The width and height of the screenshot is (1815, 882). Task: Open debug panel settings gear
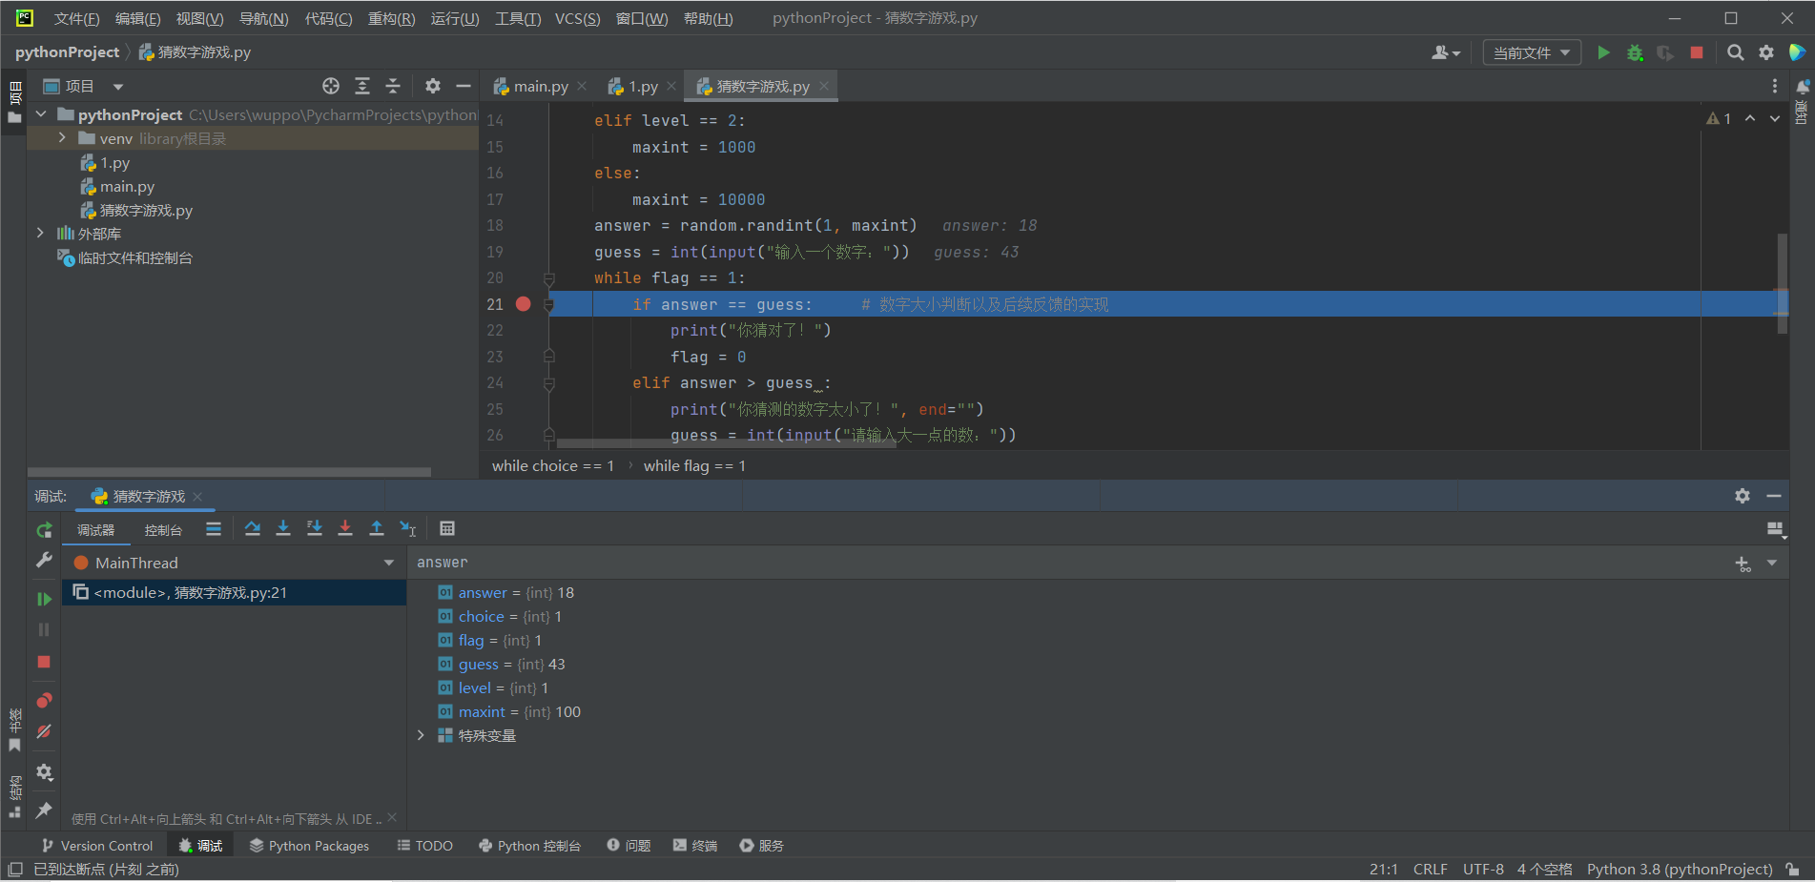[x=1743, y=496]
